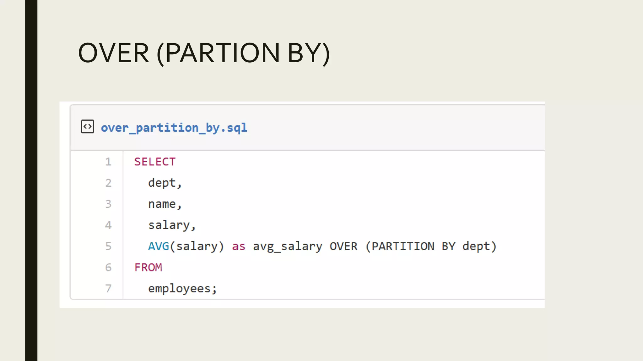Viewport: 643px width, 361px height.
Task: Click line number 3 in the gutter
Action: pyautogui.click(x=108, y=204)
